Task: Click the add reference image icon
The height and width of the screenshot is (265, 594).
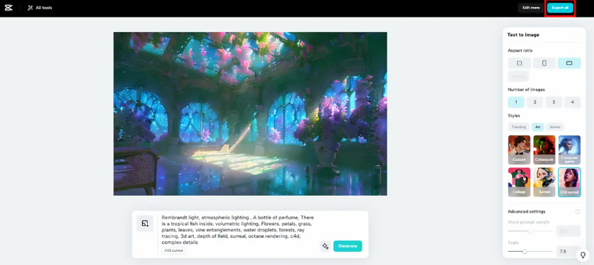Action: click(145, 224)
